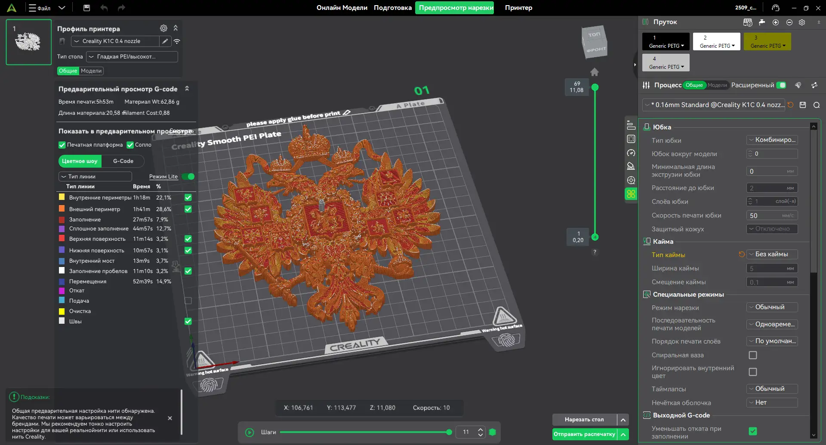Save the current process preset
This screenshot has width=826, height=445.
(803, 105)
